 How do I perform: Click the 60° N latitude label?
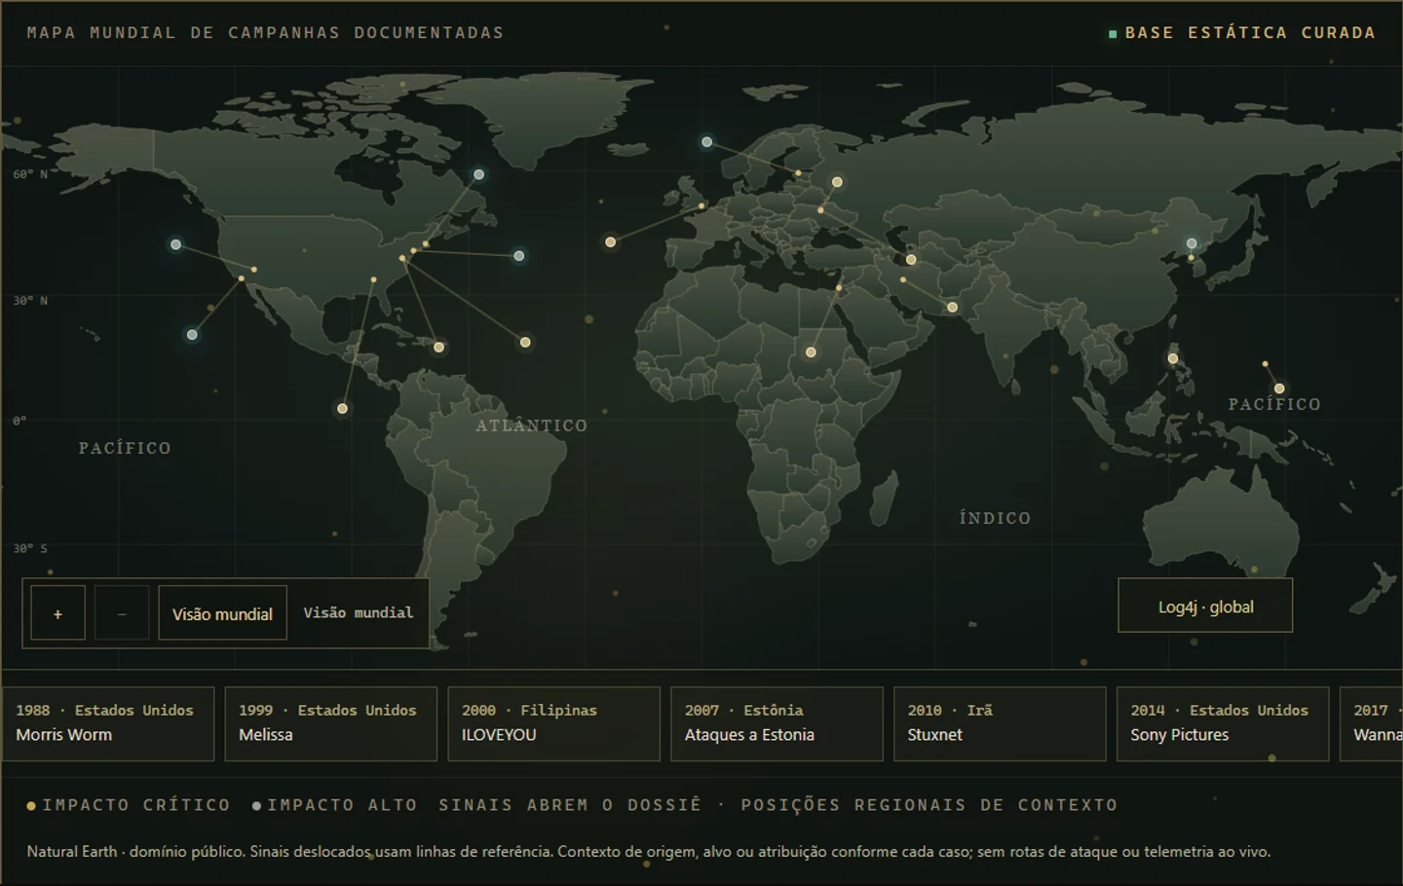point(30,174)
